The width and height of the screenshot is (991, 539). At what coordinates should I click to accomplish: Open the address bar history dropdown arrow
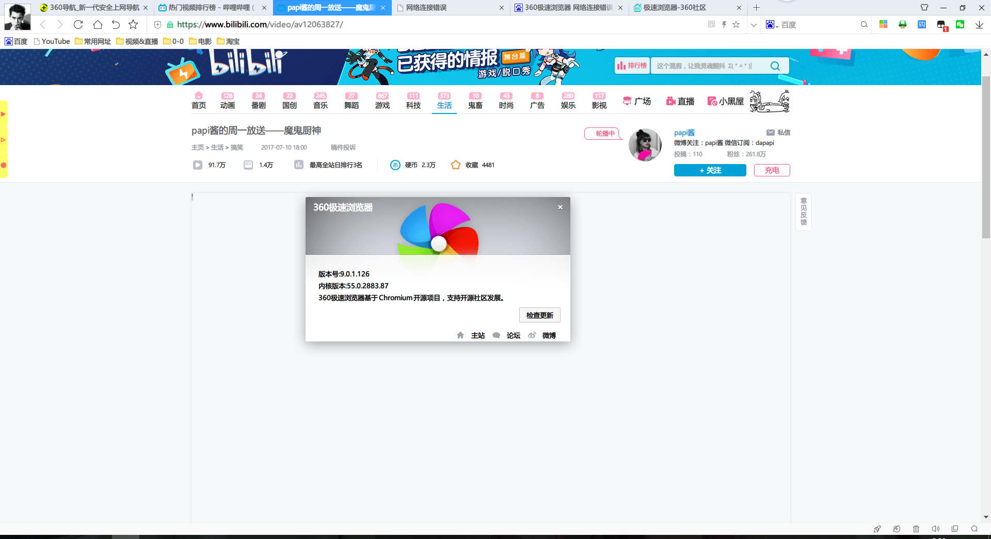pyautogui.click(x=754, y=24)
